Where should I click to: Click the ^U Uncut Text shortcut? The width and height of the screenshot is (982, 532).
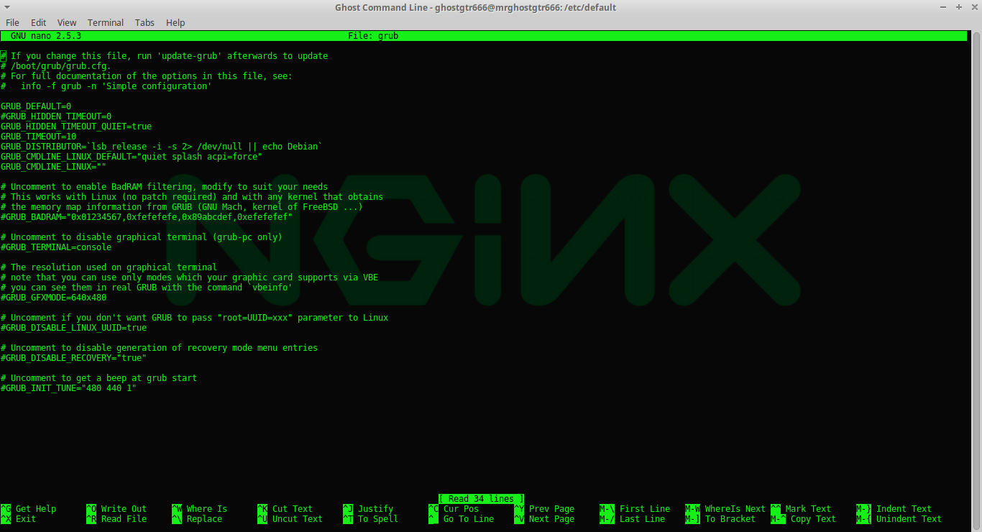290,519
